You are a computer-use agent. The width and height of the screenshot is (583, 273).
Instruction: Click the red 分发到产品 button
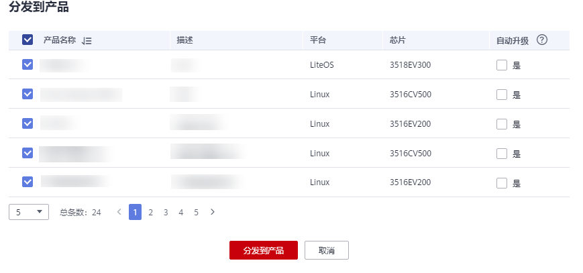click(x=264, y=250)
